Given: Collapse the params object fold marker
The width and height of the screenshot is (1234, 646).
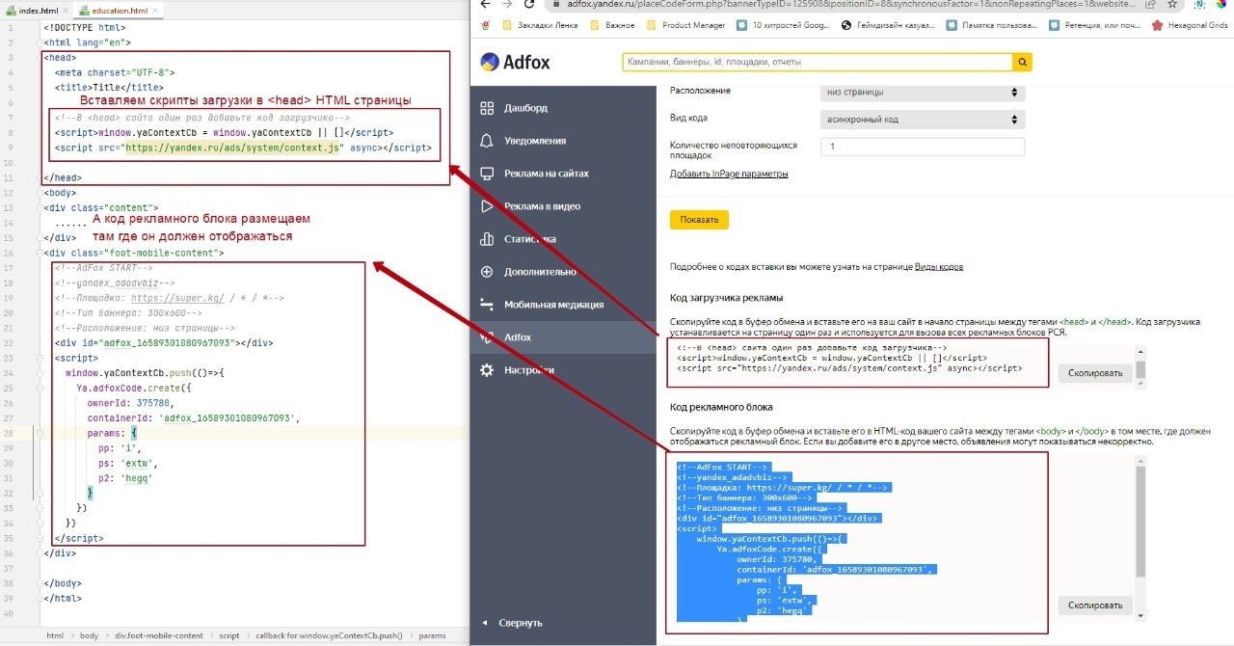Looking at the screenshot, I should tap(40, 433).
